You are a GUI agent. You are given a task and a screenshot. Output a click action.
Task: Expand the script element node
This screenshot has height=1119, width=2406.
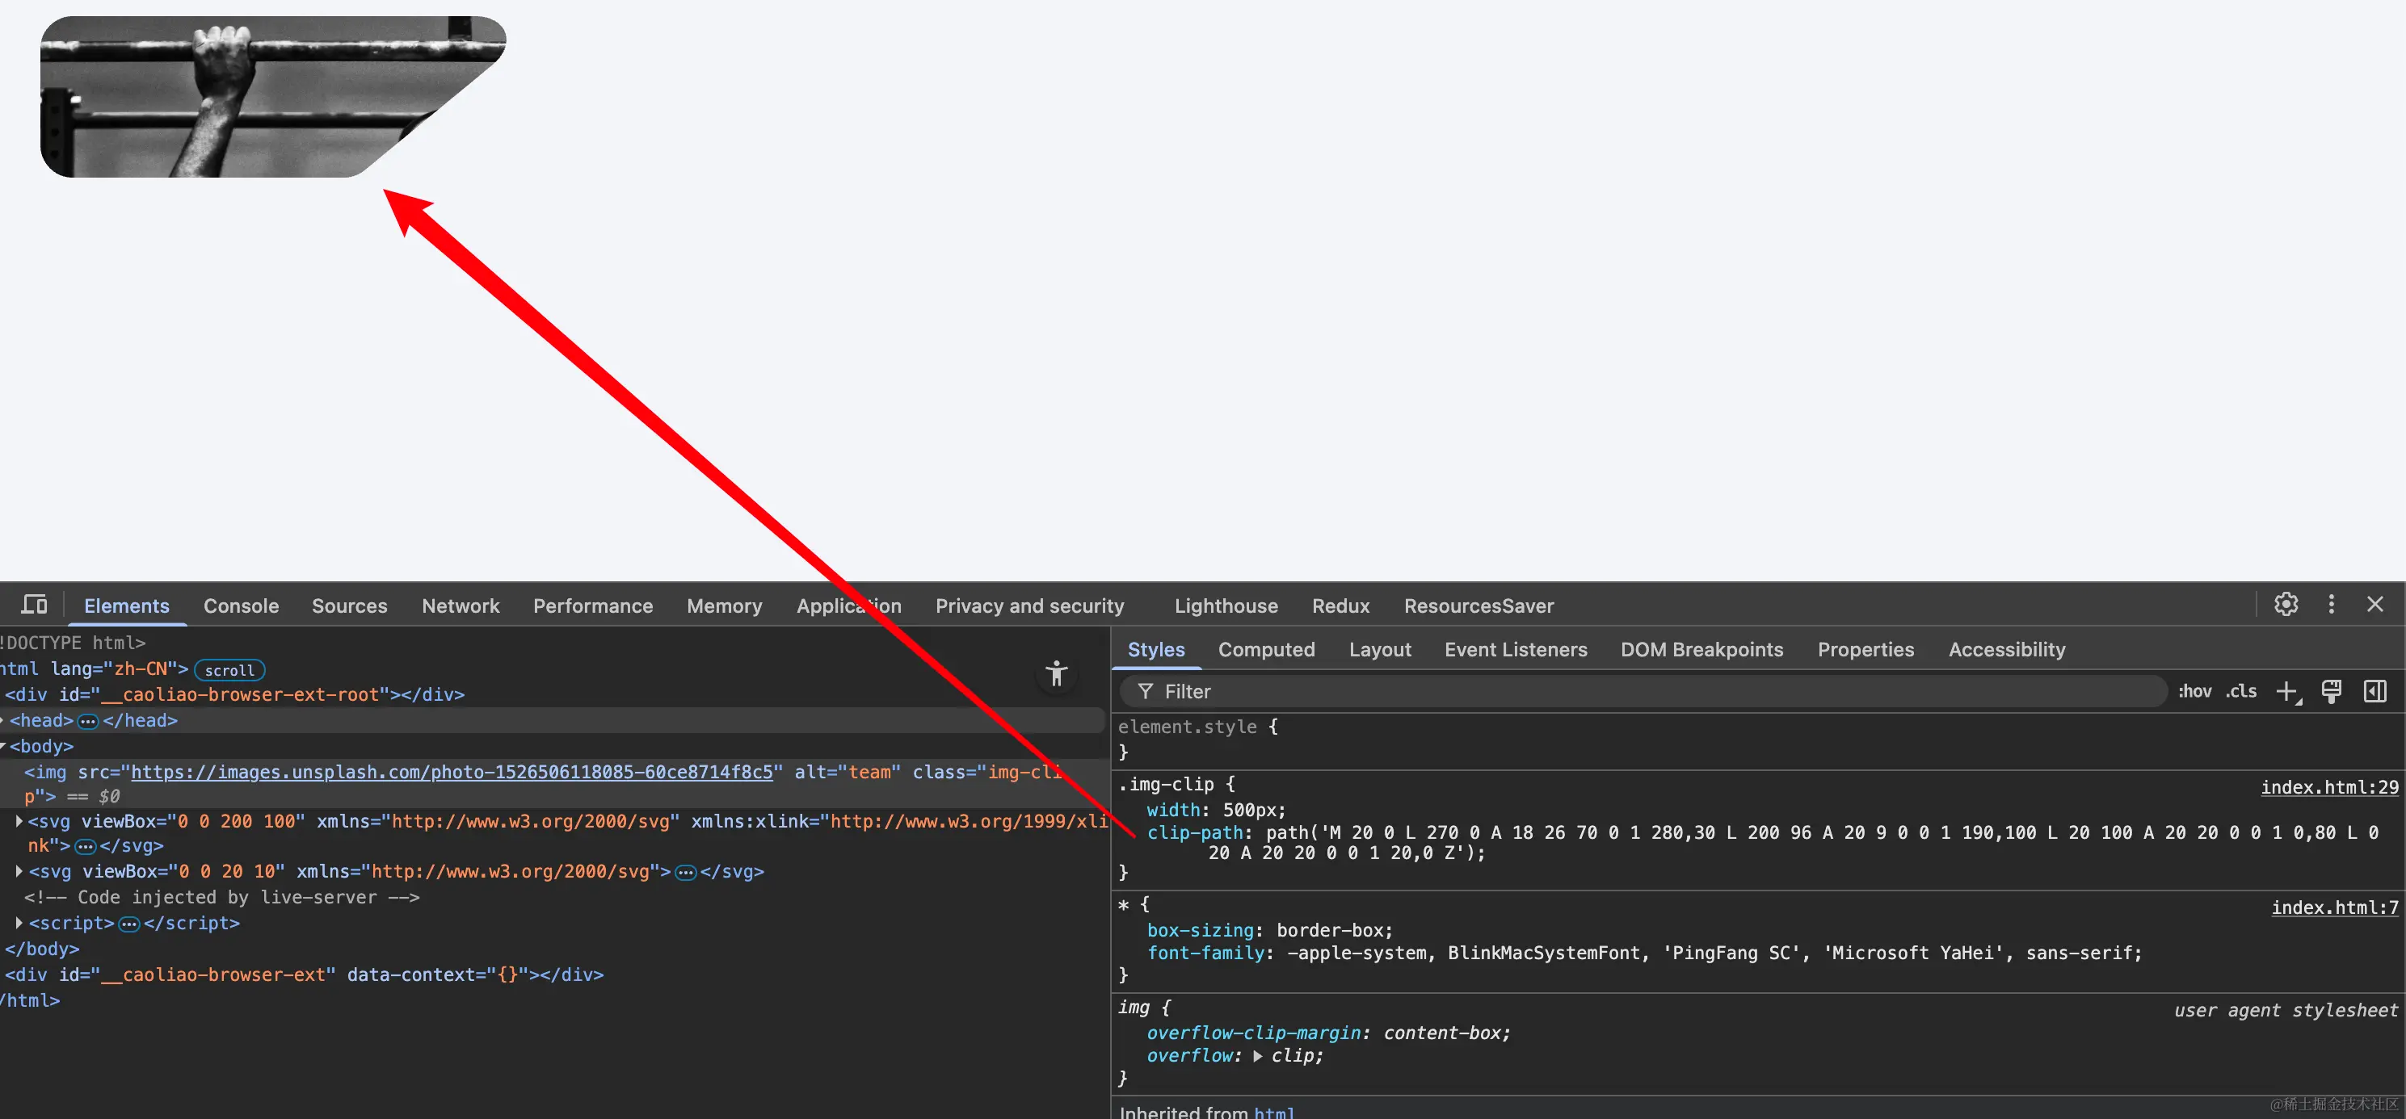click(19, 923)
